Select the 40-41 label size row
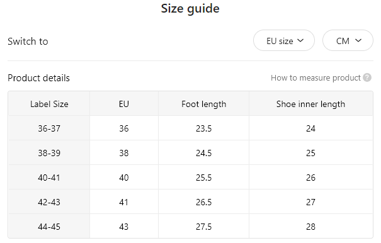The height and width of the screenshot is (243, 381). pyautogui.click(x=190, y=177)
